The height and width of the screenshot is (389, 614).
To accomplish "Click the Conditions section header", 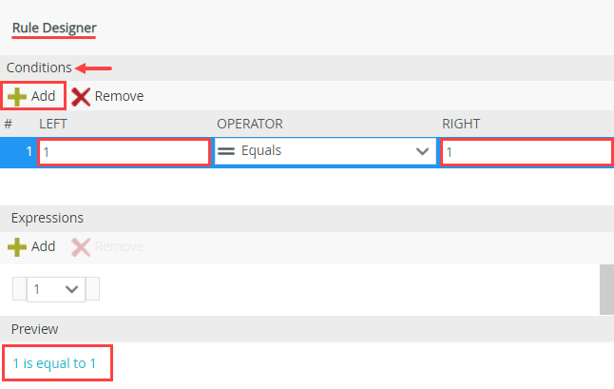I will [x=39, y=68].
